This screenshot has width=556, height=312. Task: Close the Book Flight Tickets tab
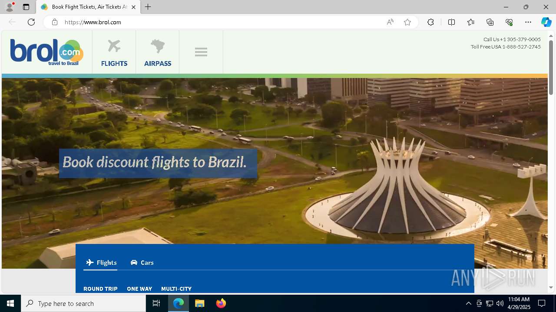[133, 7]
